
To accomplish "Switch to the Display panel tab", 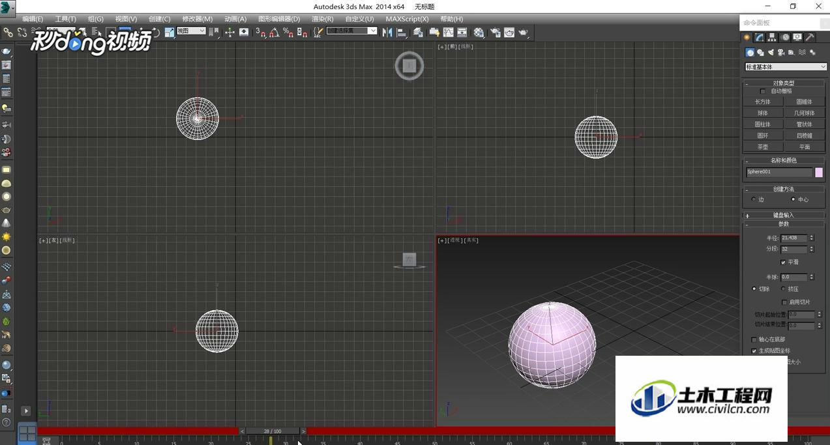I will click(x=797, y=38).
